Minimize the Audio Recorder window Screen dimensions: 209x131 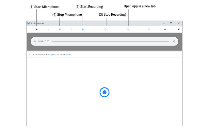pos(164,23)
